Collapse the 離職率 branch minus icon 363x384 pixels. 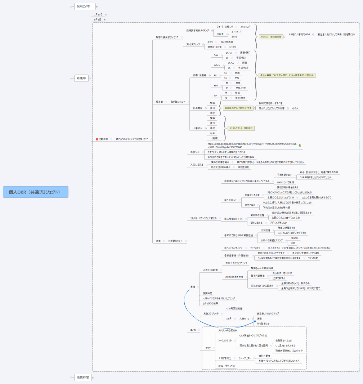(90, 79)
